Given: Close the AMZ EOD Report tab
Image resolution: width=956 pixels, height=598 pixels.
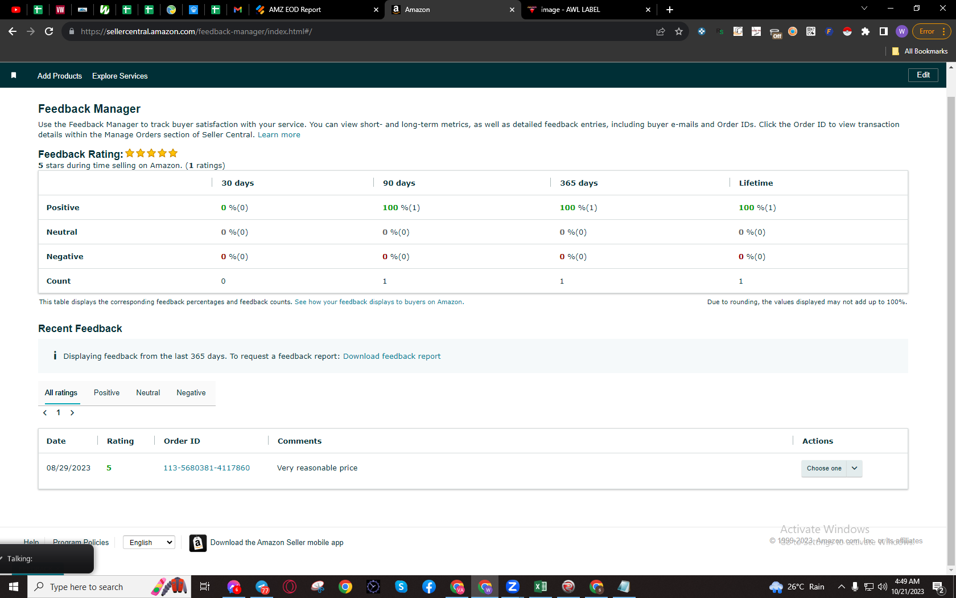Looking at the screenshot, I should click(376, 10).
